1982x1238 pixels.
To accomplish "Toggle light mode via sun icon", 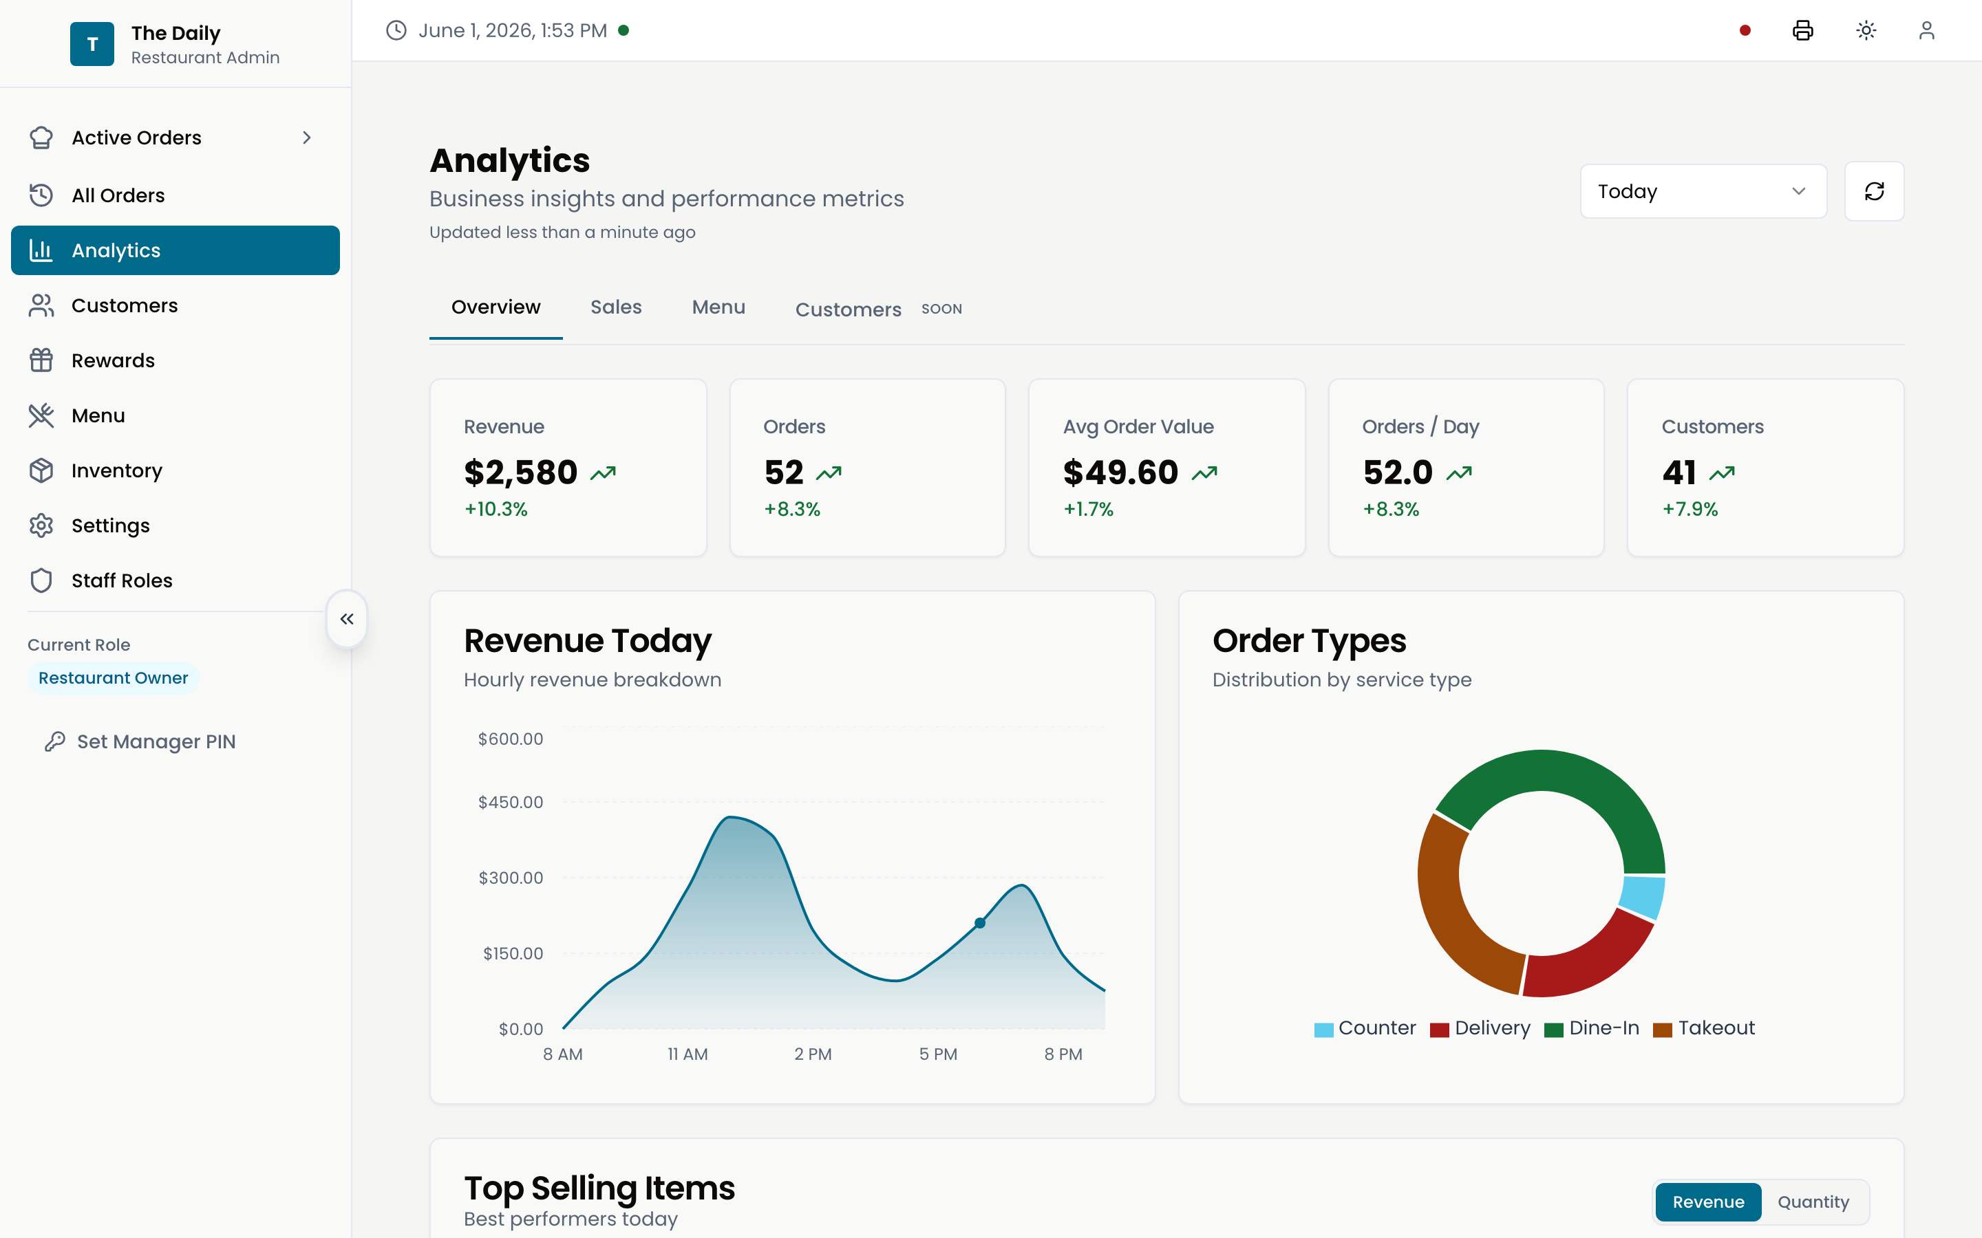I will [x=1866, y=30].
